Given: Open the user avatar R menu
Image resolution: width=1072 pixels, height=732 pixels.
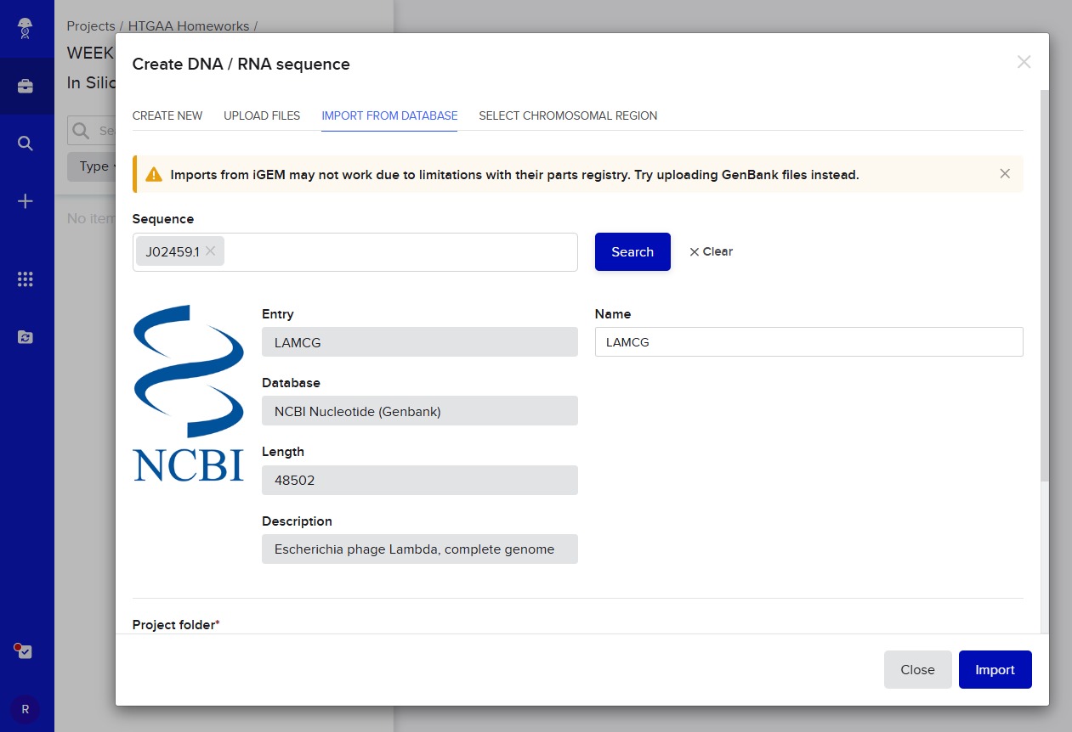Looking at the screenshot, I should pyautogui.click(x=25, y=709).
